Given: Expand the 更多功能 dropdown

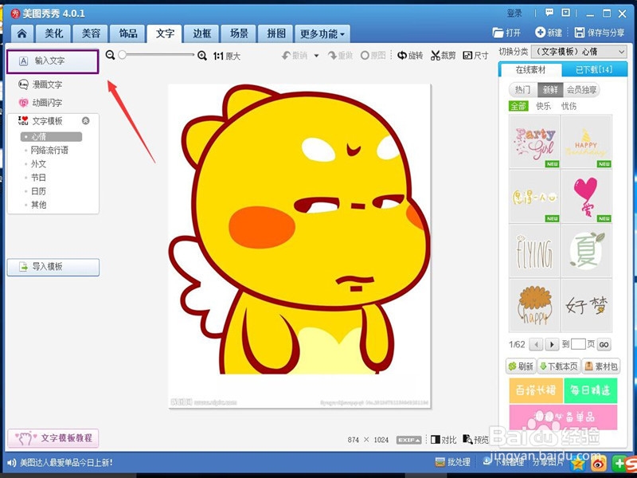Looking at the screenshot, I should click(x=322, y=34).
